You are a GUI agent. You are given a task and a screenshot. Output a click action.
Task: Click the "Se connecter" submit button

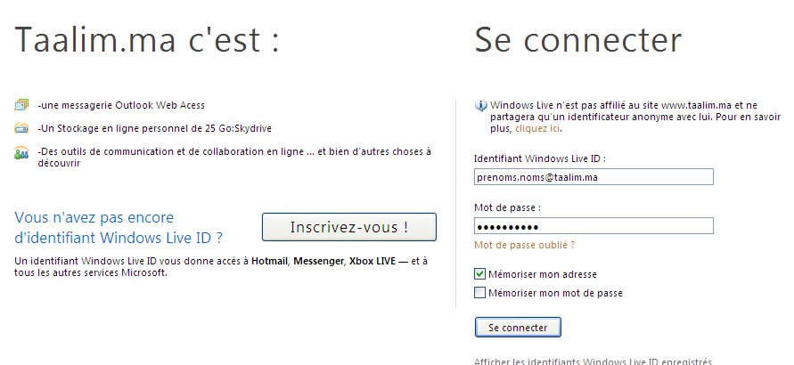(x=518, y=328)
